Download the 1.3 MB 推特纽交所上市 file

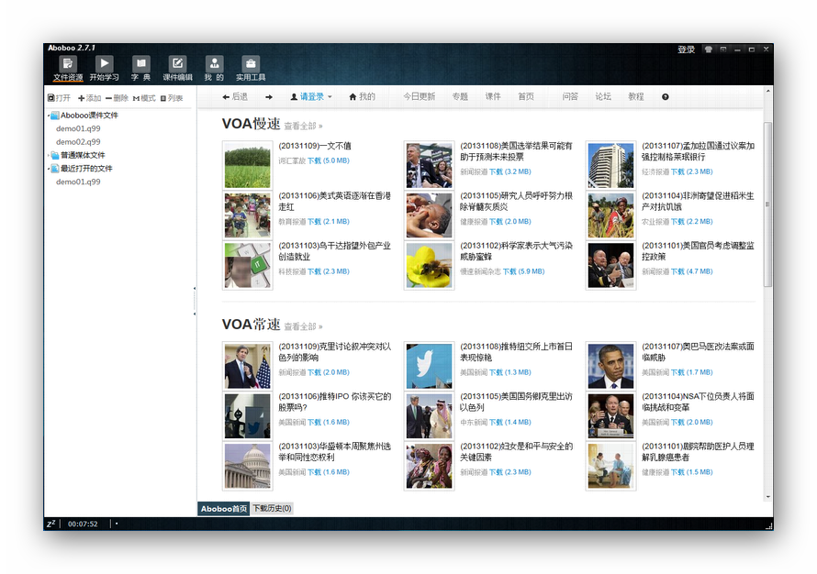pos(510,372)
